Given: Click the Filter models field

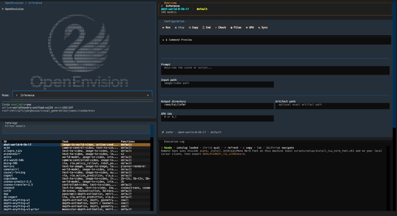Looking at the screenshot, I should [x=76, y=129].
